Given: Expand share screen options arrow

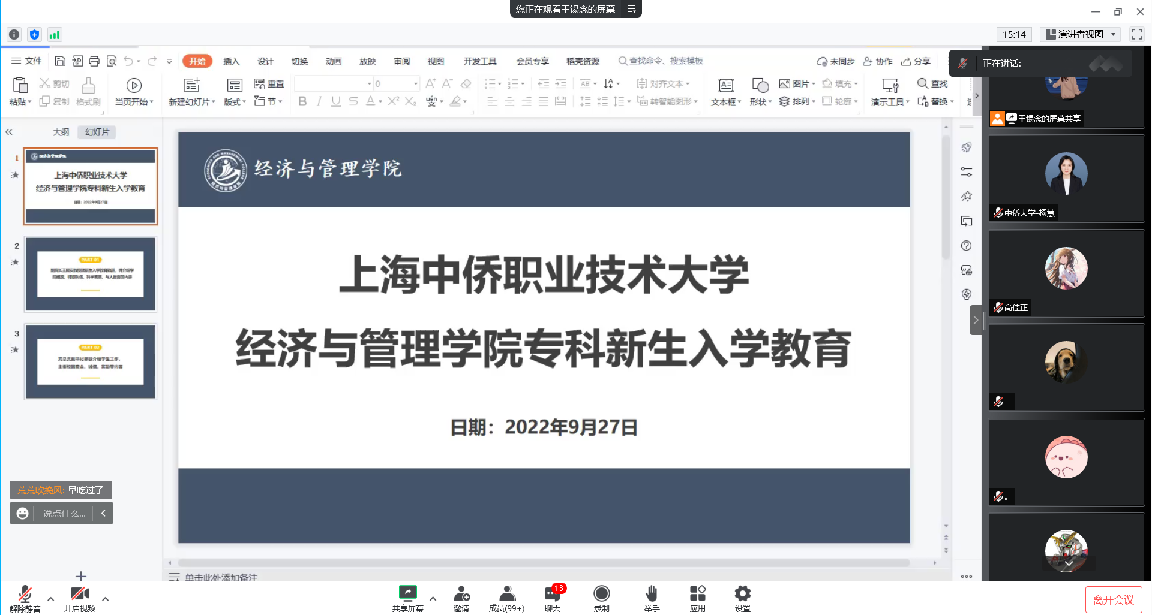Looking at the screenshot, I should pyautogui.click(x=433, y=598).
